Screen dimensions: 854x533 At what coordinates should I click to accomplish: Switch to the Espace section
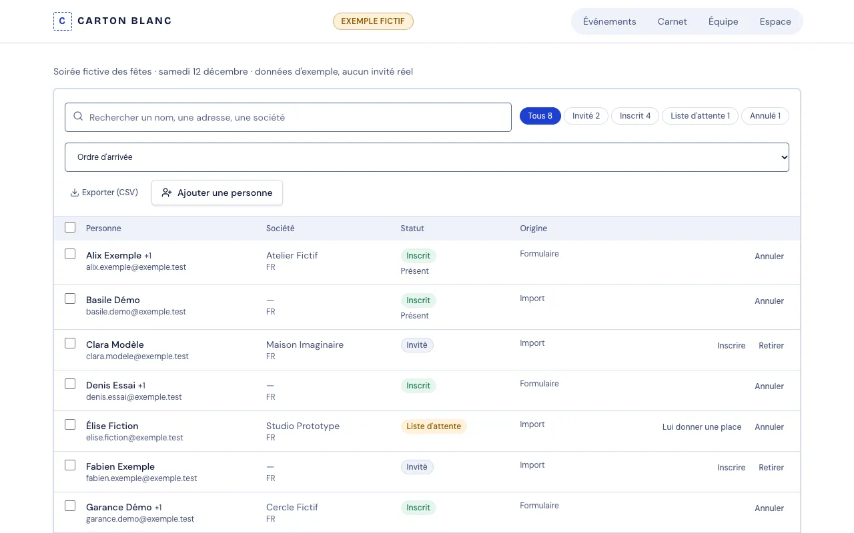point(775,21)
